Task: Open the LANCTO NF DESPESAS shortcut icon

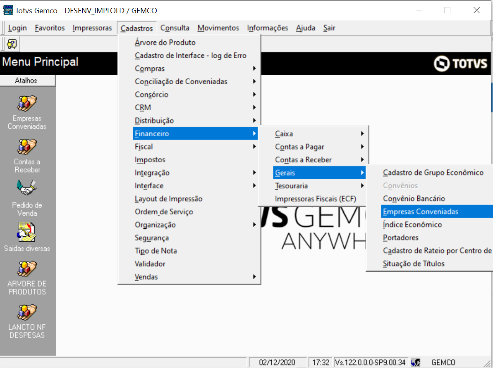Action: (x=27, y=312)
